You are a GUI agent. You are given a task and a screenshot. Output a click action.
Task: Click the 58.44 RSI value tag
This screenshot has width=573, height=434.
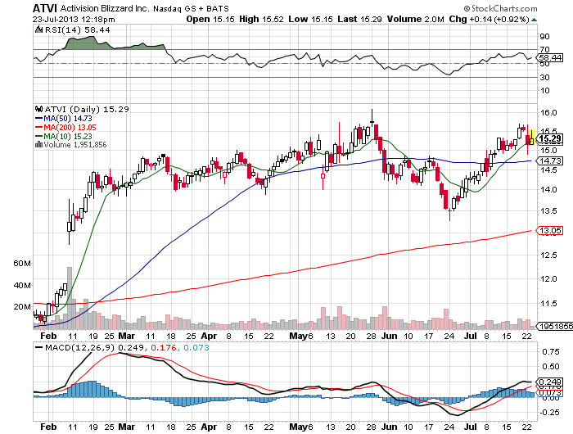(x=550, y=58)
